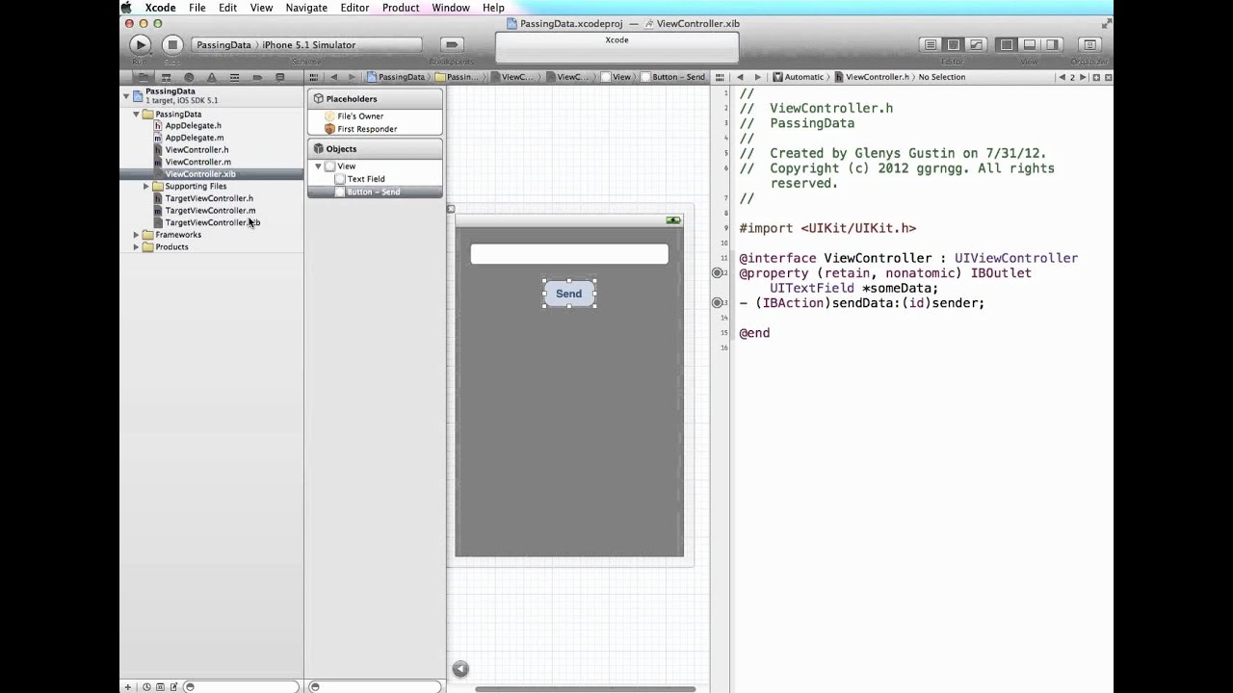This screenshot has height=693, width=1233.
Task: Open TargetViewController.h file
Action: click(x=209, y=198)
